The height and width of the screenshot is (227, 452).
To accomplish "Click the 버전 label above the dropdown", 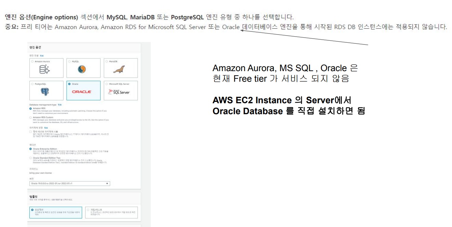I will [x=31, y=178].
